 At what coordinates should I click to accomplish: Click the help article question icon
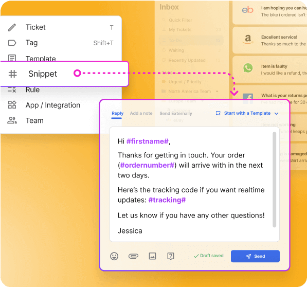171,256
